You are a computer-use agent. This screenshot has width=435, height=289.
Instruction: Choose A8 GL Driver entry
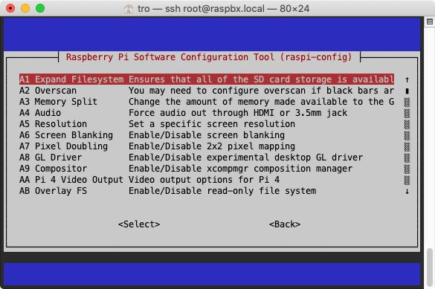[207, 158]
